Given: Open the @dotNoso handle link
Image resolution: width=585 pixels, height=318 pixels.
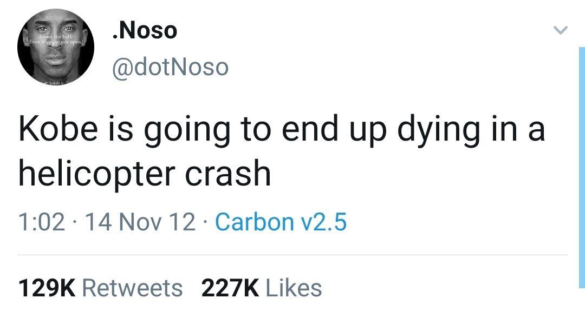Looking at the screenshot, I should coord(170,68).
